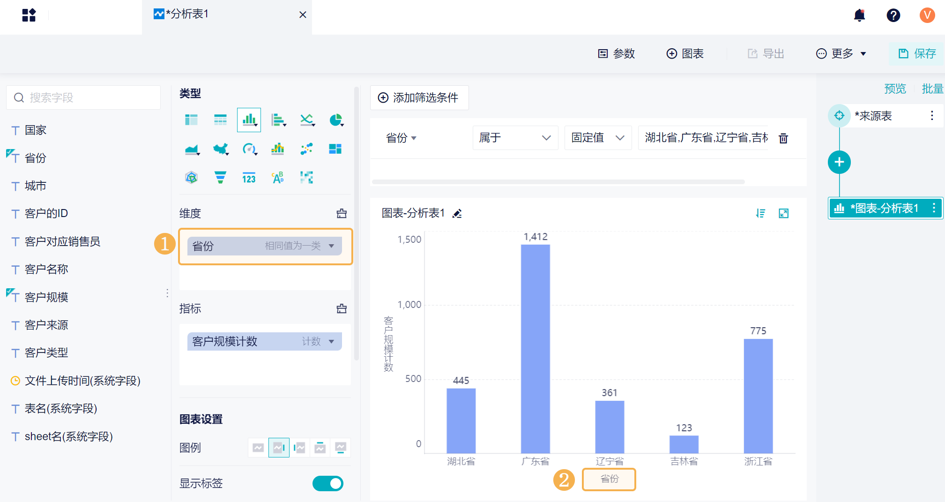Open the 客户规模计数 aggregation dropdown
The height and width of the screenshot is (502, 945).
pyautogui.click(x=332, y=342)
